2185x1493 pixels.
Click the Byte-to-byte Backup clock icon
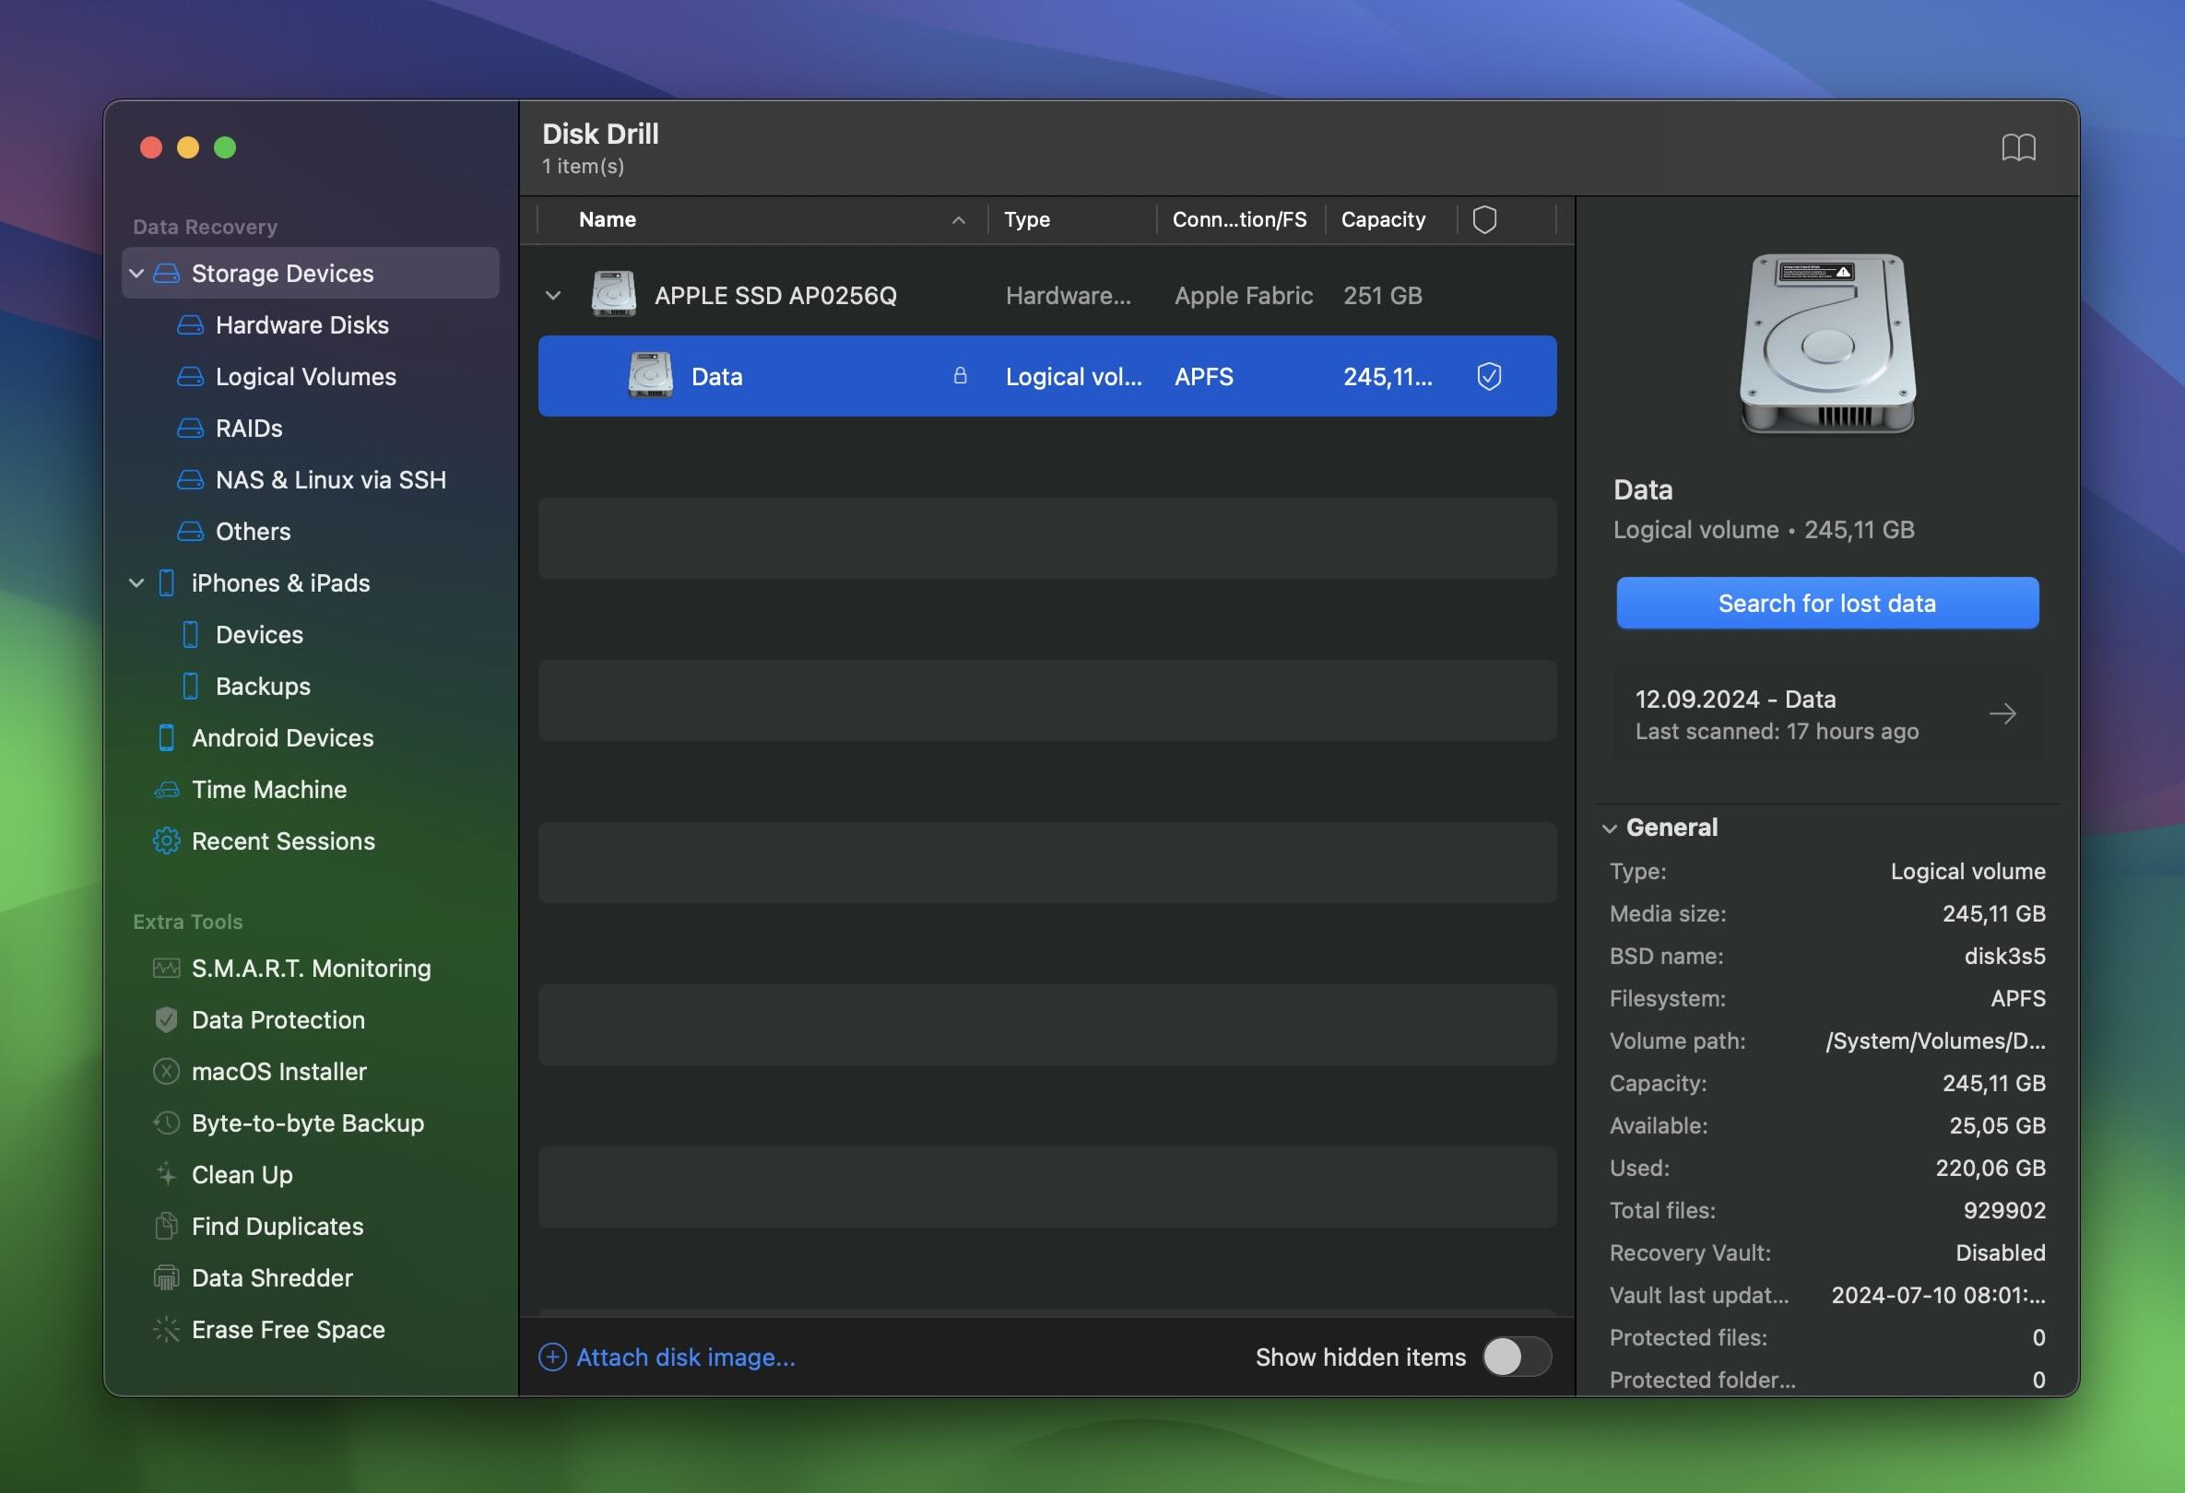click(x=167, y=1123)
